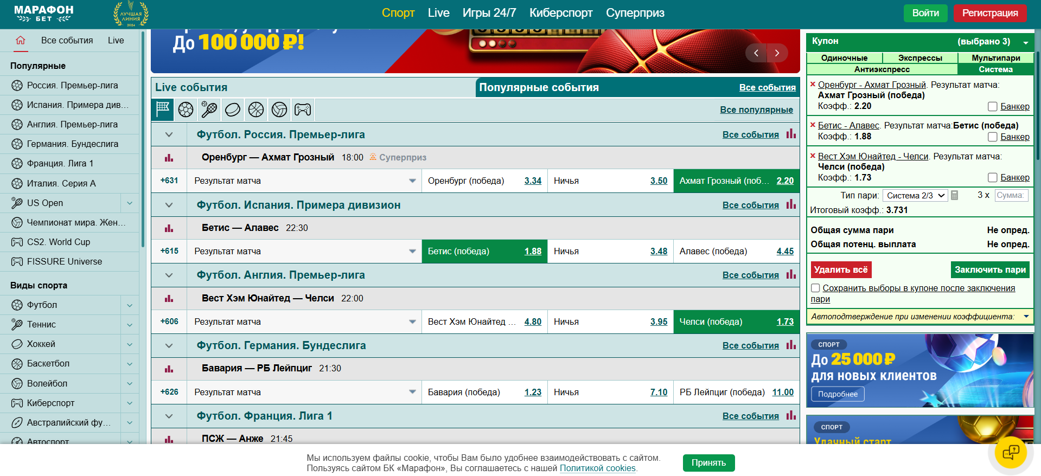
Task: Open the Киберспорт top menu item
Action: click(x=560, y=13)
